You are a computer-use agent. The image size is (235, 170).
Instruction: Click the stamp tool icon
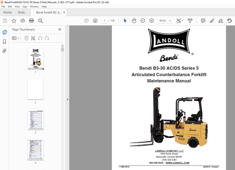pyautogui.click(x=230, y=21)
